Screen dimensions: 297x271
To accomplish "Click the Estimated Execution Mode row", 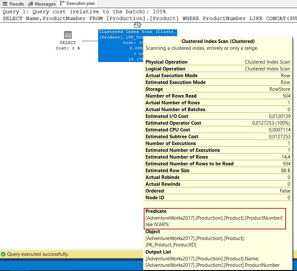I will (x=218, y=82).
